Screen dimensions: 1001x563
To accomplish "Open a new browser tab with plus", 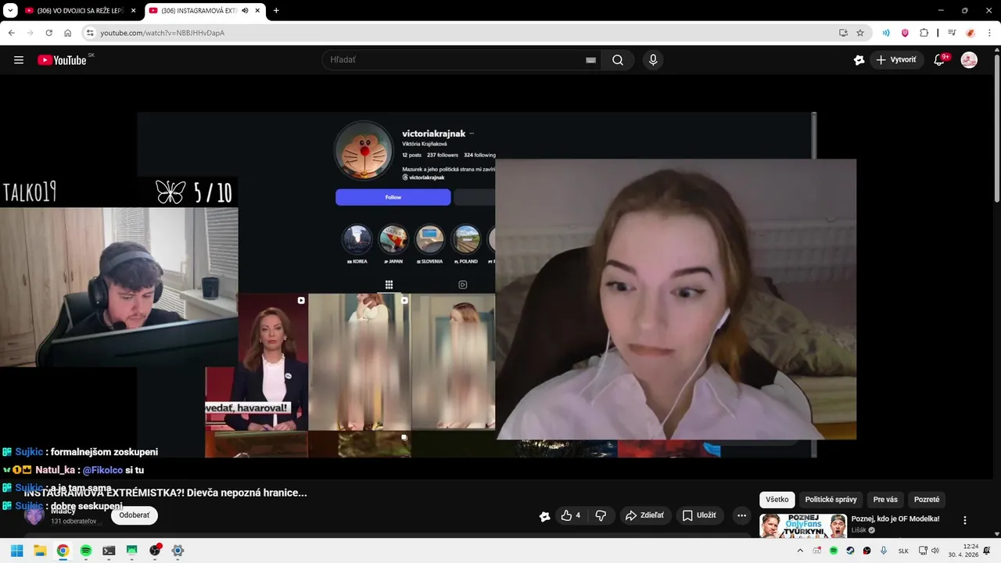I will pos(276,10).
